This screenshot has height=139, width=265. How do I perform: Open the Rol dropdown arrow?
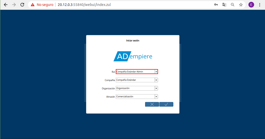[x=156, y=72]
